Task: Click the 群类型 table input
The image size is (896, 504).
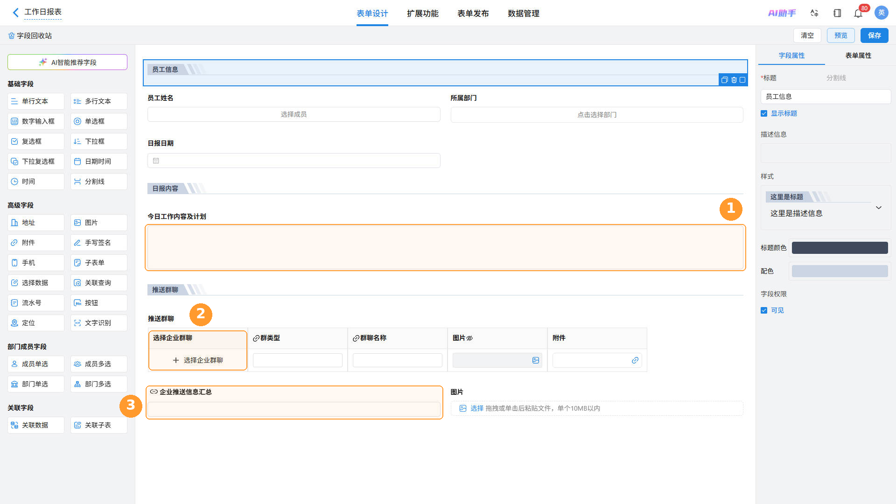Action: point(298,360)
